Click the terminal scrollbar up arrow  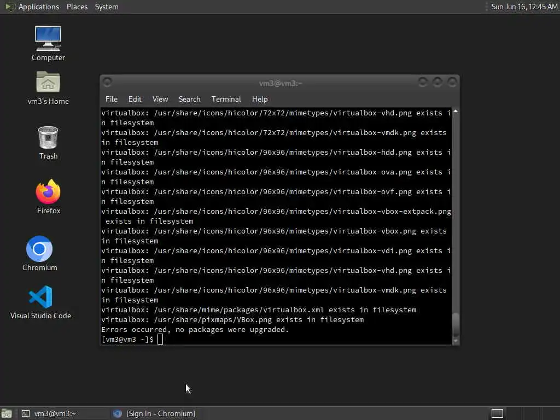point(456,112)
